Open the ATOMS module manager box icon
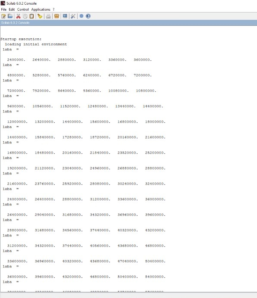 (56, 16)
